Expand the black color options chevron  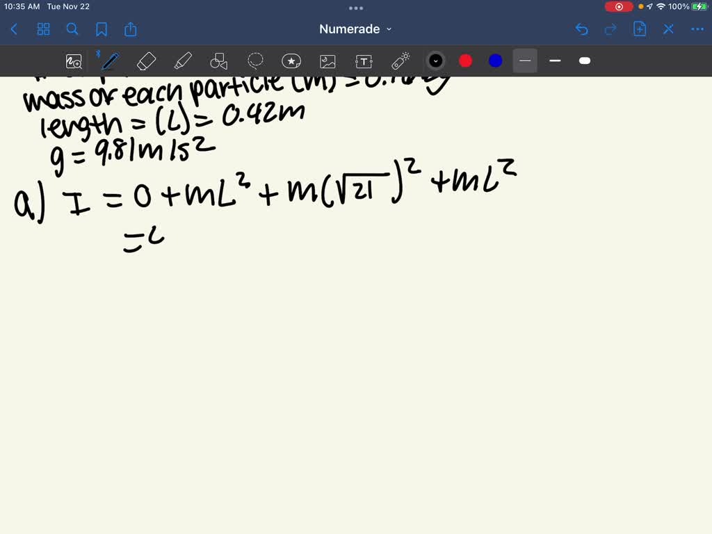coord(436,60)
